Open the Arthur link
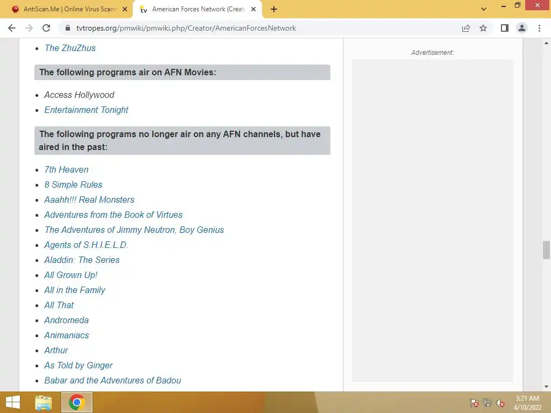Viewport: 551px width, 413px height. [x=56, y=351]
